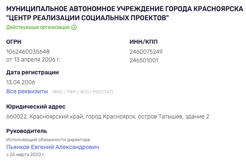Click the Руководитель section heading
The height and width of the screenshot is (161, 246).
(27, 131)
